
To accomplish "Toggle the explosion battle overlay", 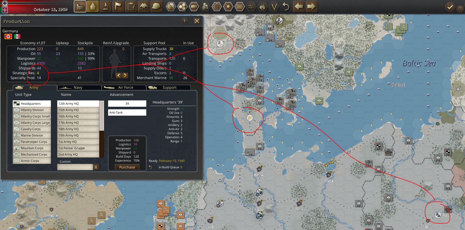I will coord(263,7).
